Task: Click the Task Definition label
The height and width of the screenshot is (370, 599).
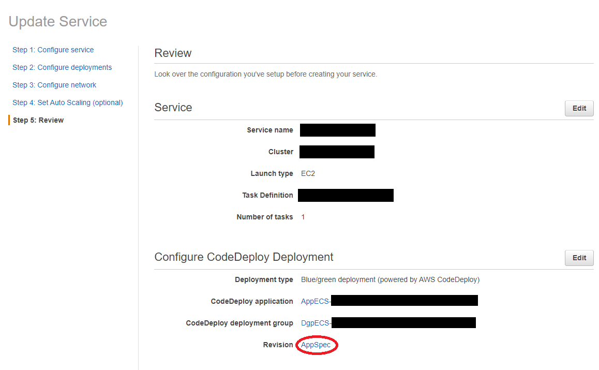Action: click(x=267, y=195)
